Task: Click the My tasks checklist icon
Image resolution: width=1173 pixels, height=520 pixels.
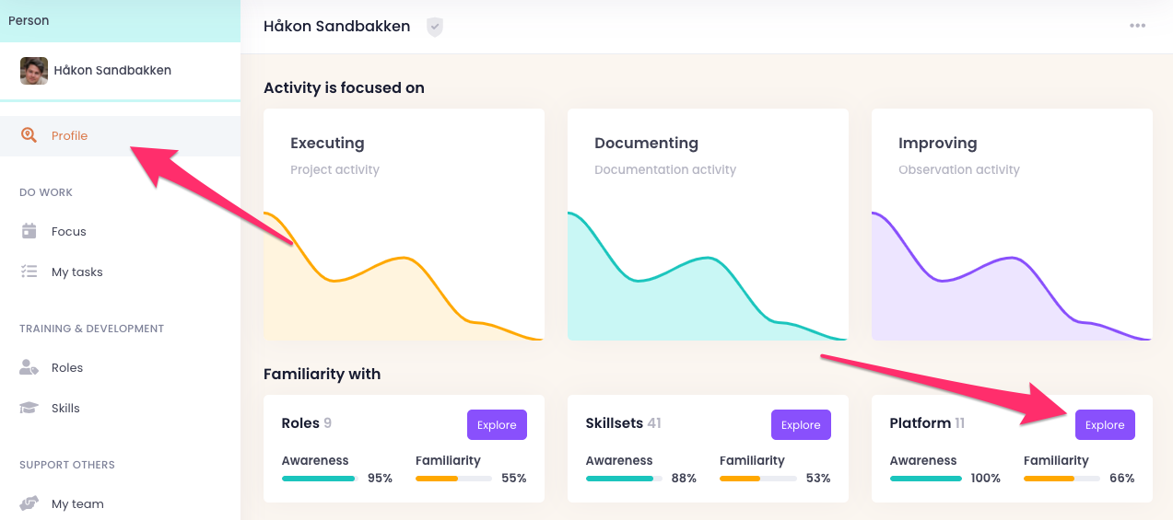Action: click(29, 272)
